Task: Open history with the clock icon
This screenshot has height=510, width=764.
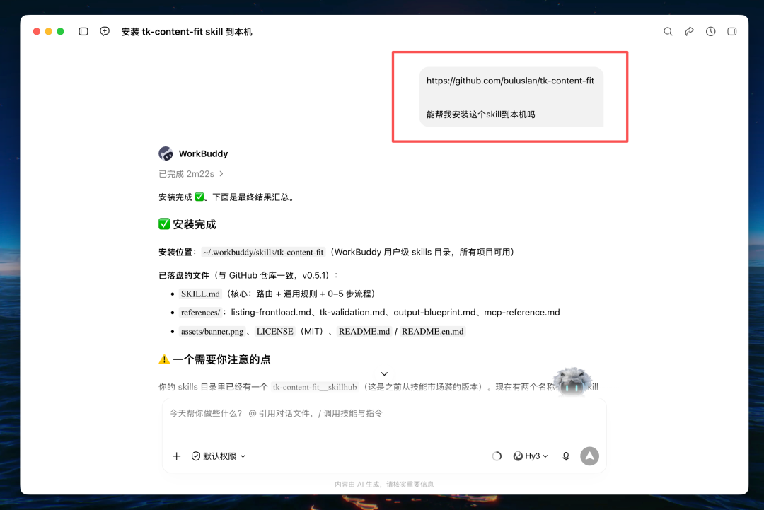Action: pyautogui.click(x=711, y=31)
